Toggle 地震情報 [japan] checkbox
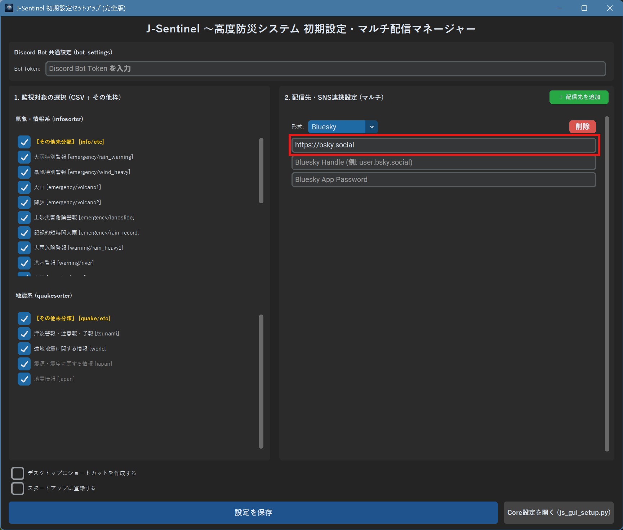This screenshot has height=530, width=623. tap(24, 379)
